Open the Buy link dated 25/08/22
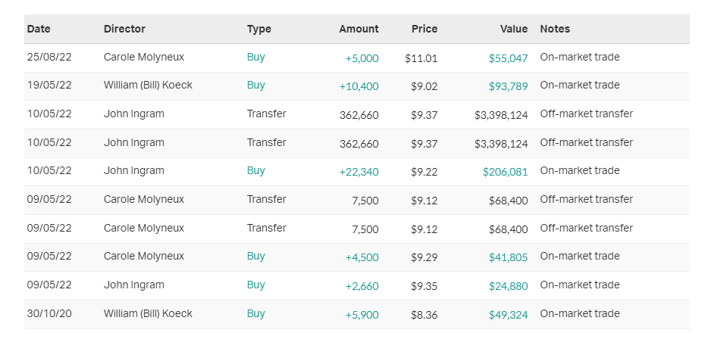This screenshot has width=714, height=361. (x=256, y=57)
